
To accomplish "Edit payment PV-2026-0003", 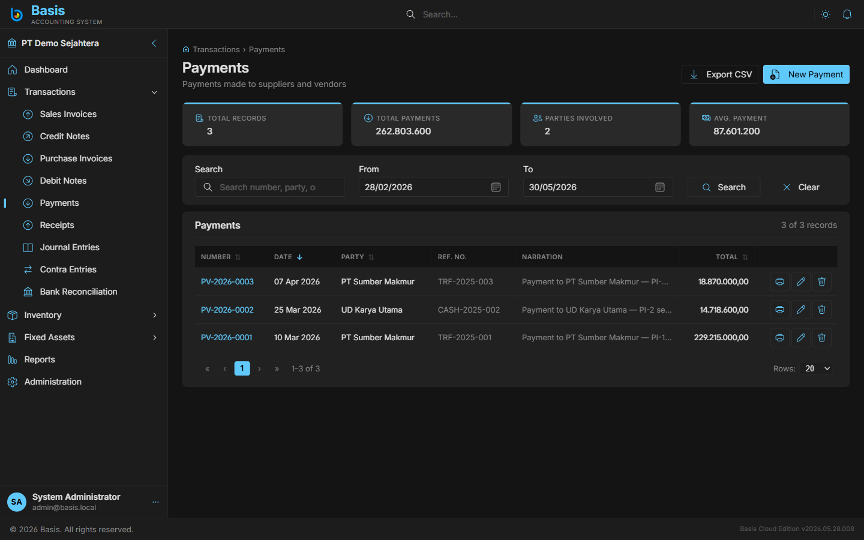I will click(x=801, y=281).
